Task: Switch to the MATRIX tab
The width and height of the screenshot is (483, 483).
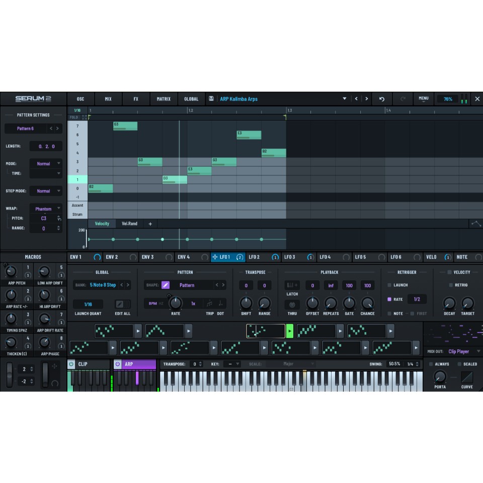Action: click(x=164, y=99)
